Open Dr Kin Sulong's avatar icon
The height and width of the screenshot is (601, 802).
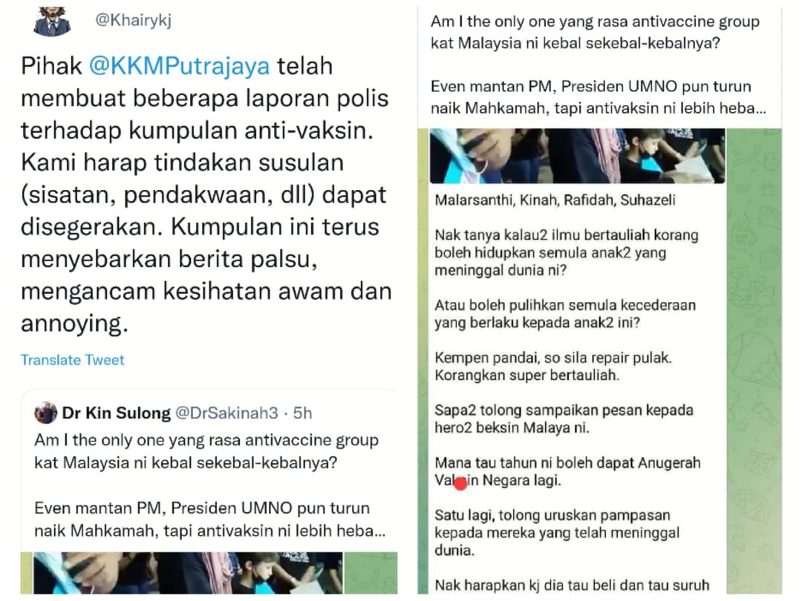45,413
